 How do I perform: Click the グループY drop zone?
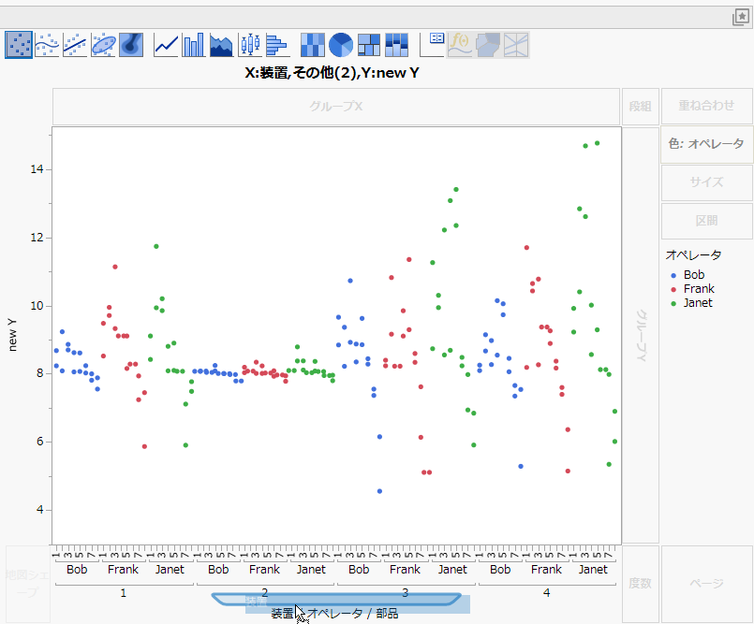[x=641, y=335]
